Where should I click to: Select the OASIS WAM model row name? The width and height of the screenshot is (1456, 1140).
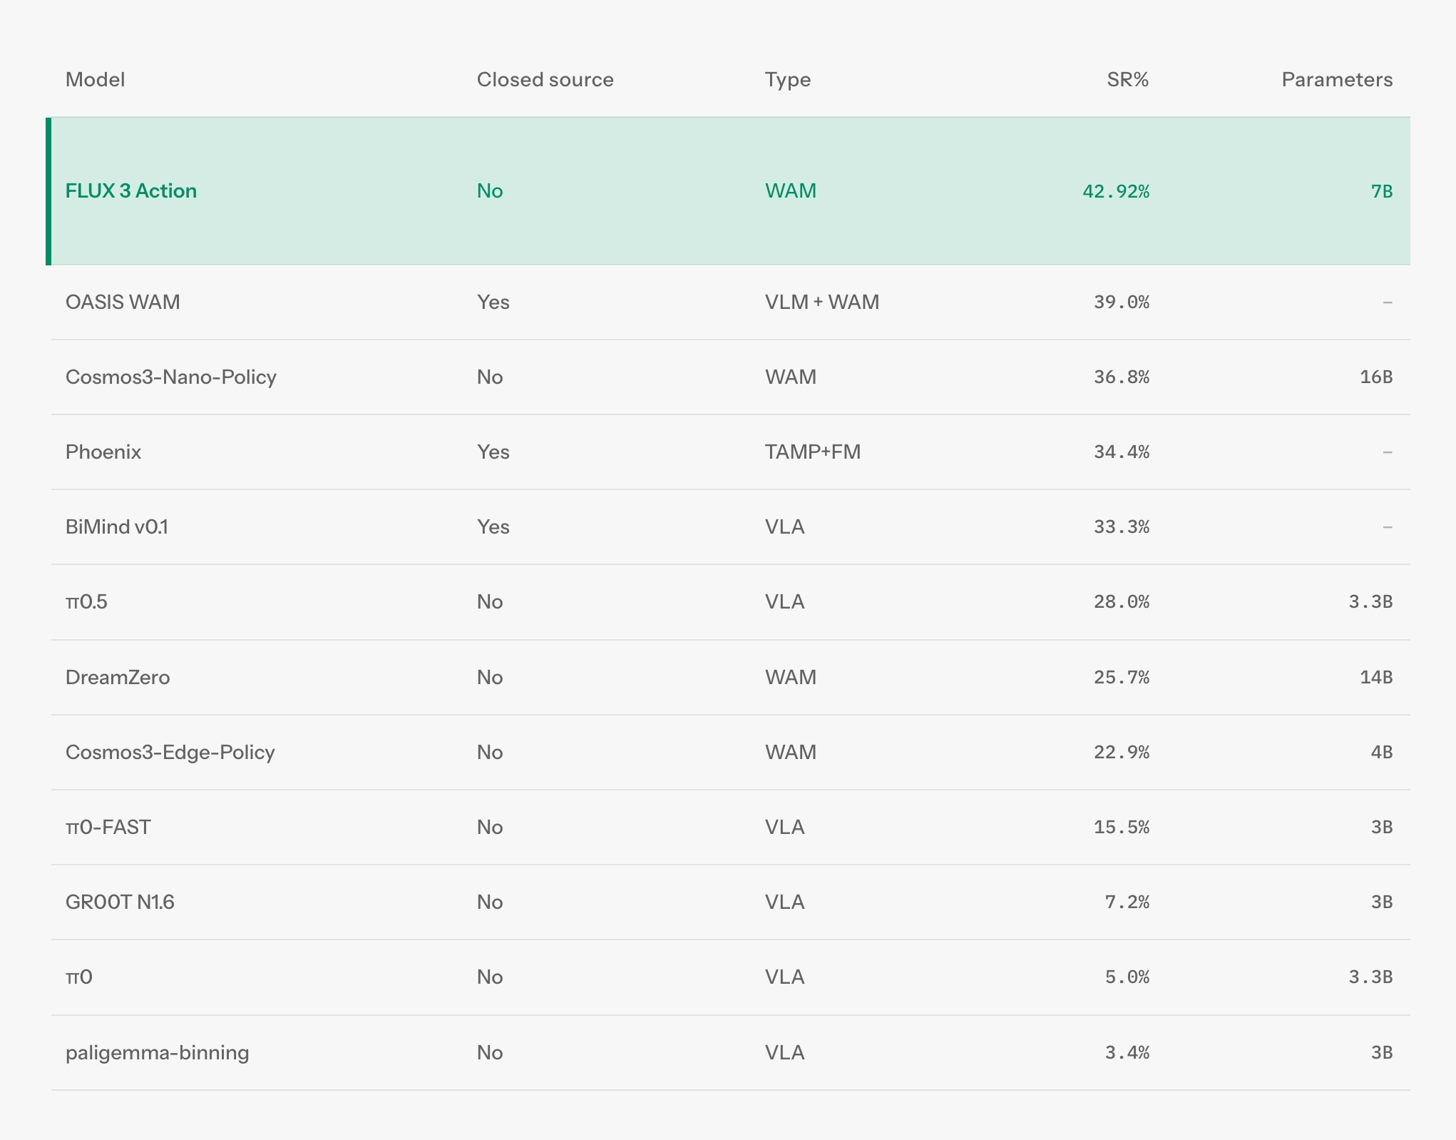tap(123, 302)
